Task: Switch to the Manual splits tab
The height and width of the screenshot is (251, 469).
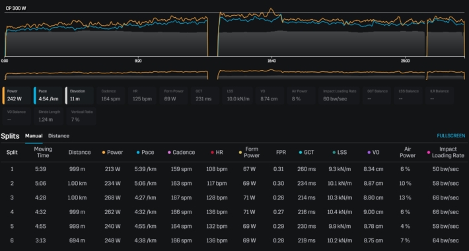Action: 34,136
